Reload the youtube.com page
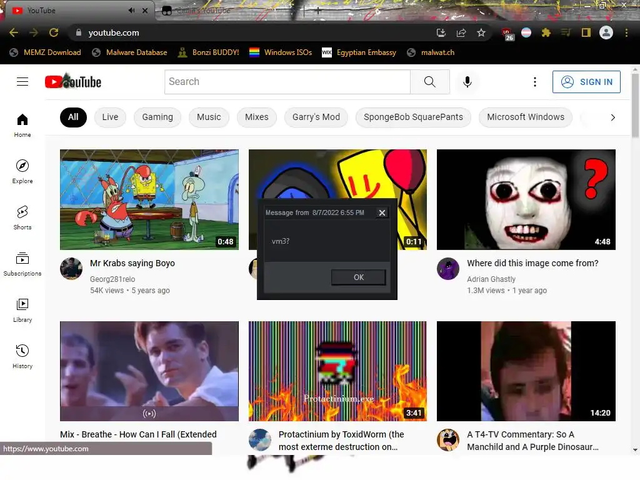This screenshot has height=480, width=640. point(54,32)
